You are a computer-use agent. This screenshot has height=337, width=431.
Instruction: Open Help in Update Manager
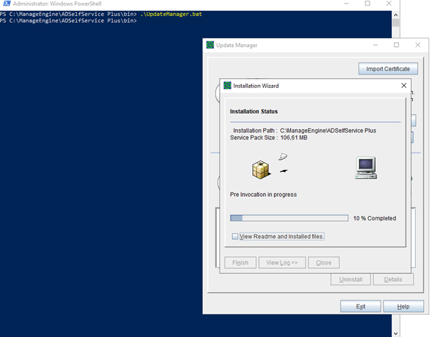coord(403,306)
